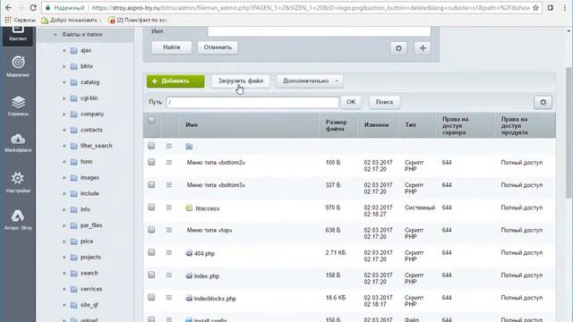Viewport: 573px width, 322px height.
Task: Open the Добро пожаловать bookmark
Action: 72,20
